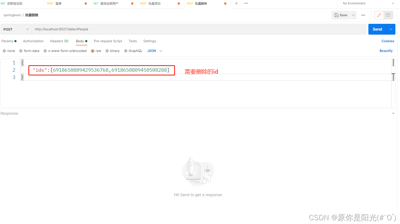
Task: Click line number 3 in the editor
Action: pos(14,77)
